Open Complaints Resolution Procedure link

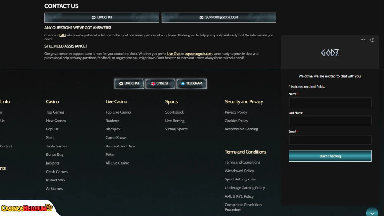tap(243, 207)
